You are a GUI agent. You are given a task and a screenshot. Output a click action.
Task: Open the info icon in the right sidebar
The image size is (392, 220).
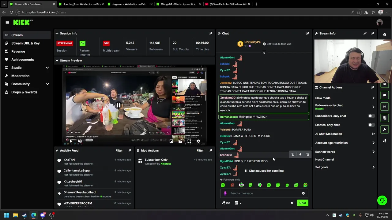coord(385,35)
